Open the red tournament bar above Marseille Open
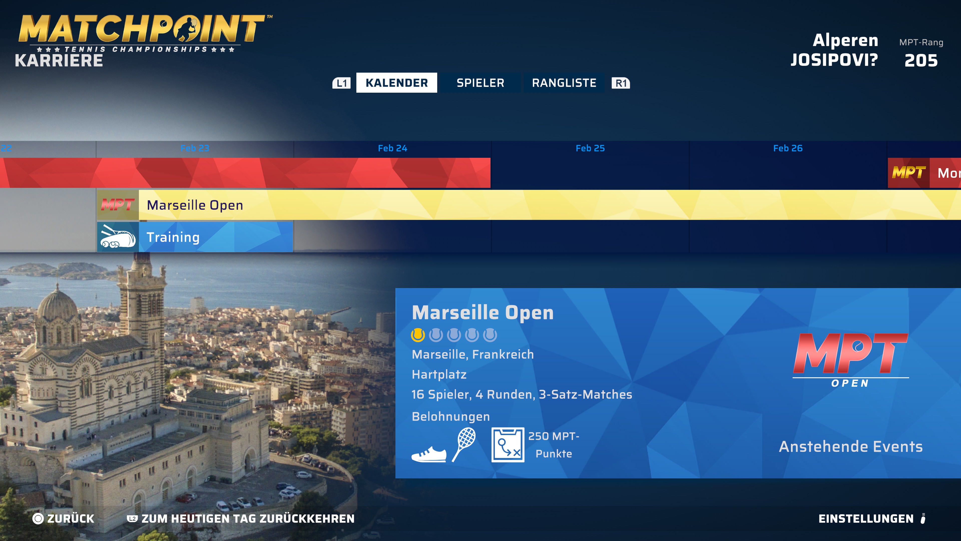Screen dimensions: 961x541 coord(243,173)
